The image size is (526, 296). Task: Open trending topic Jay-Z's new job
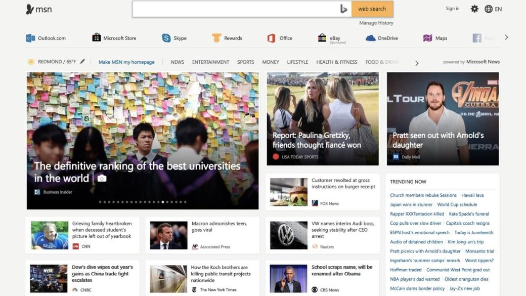(x=465, y=288)
